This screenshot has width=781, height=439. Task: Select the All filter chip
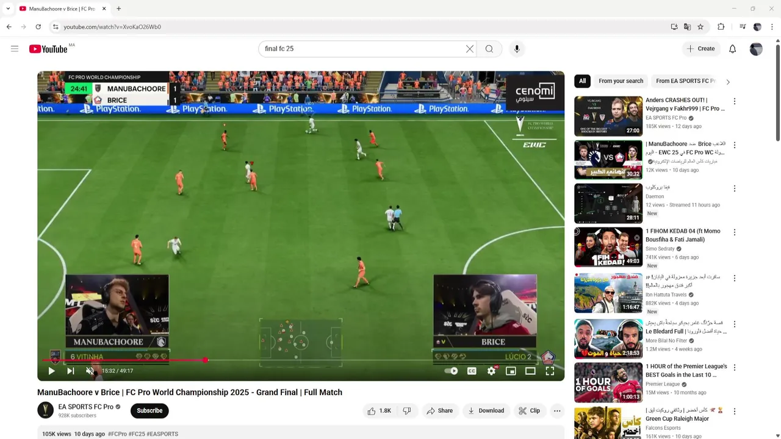[582, 81]
